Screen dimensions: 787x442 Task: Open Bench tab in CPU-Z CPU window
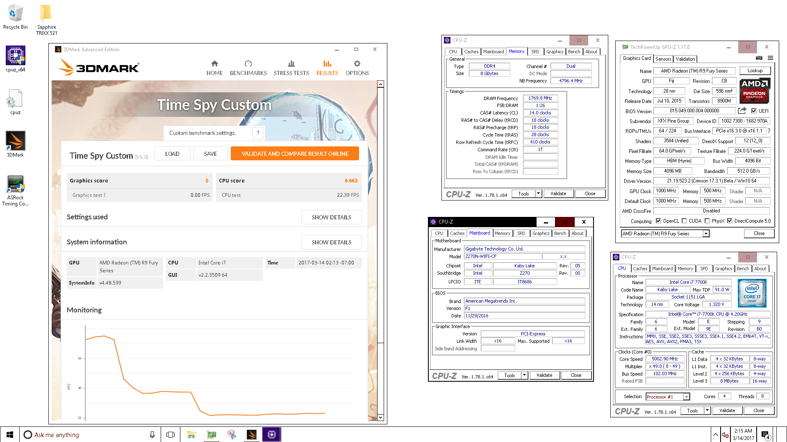point(743,269)
